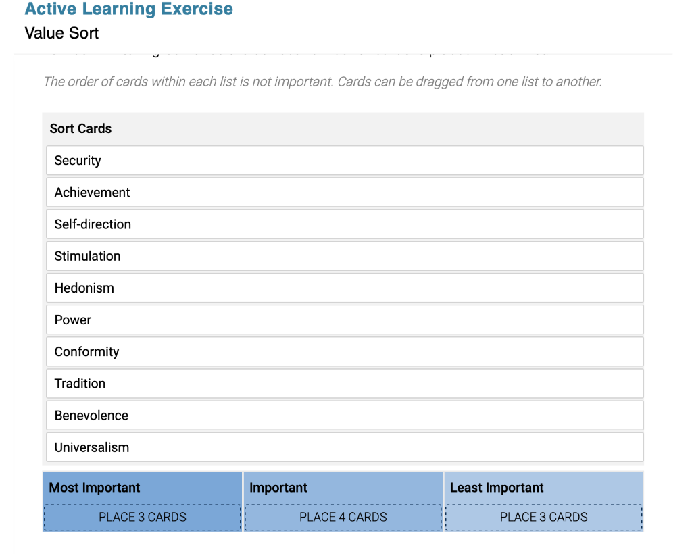Viewport: 692px width, 554px height.
Task: Click the Sort Cards panel header
Action: click(x=80, y=128)
